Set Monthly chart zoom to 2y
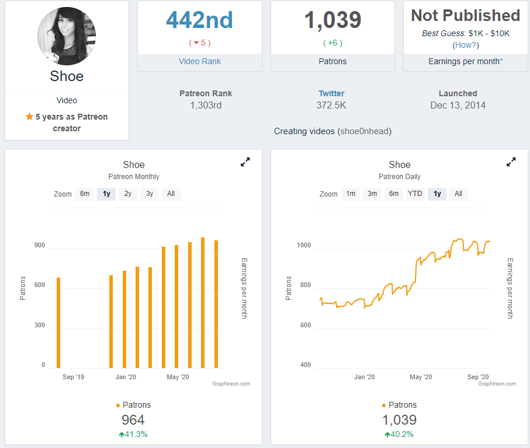 tap(128, 194)
